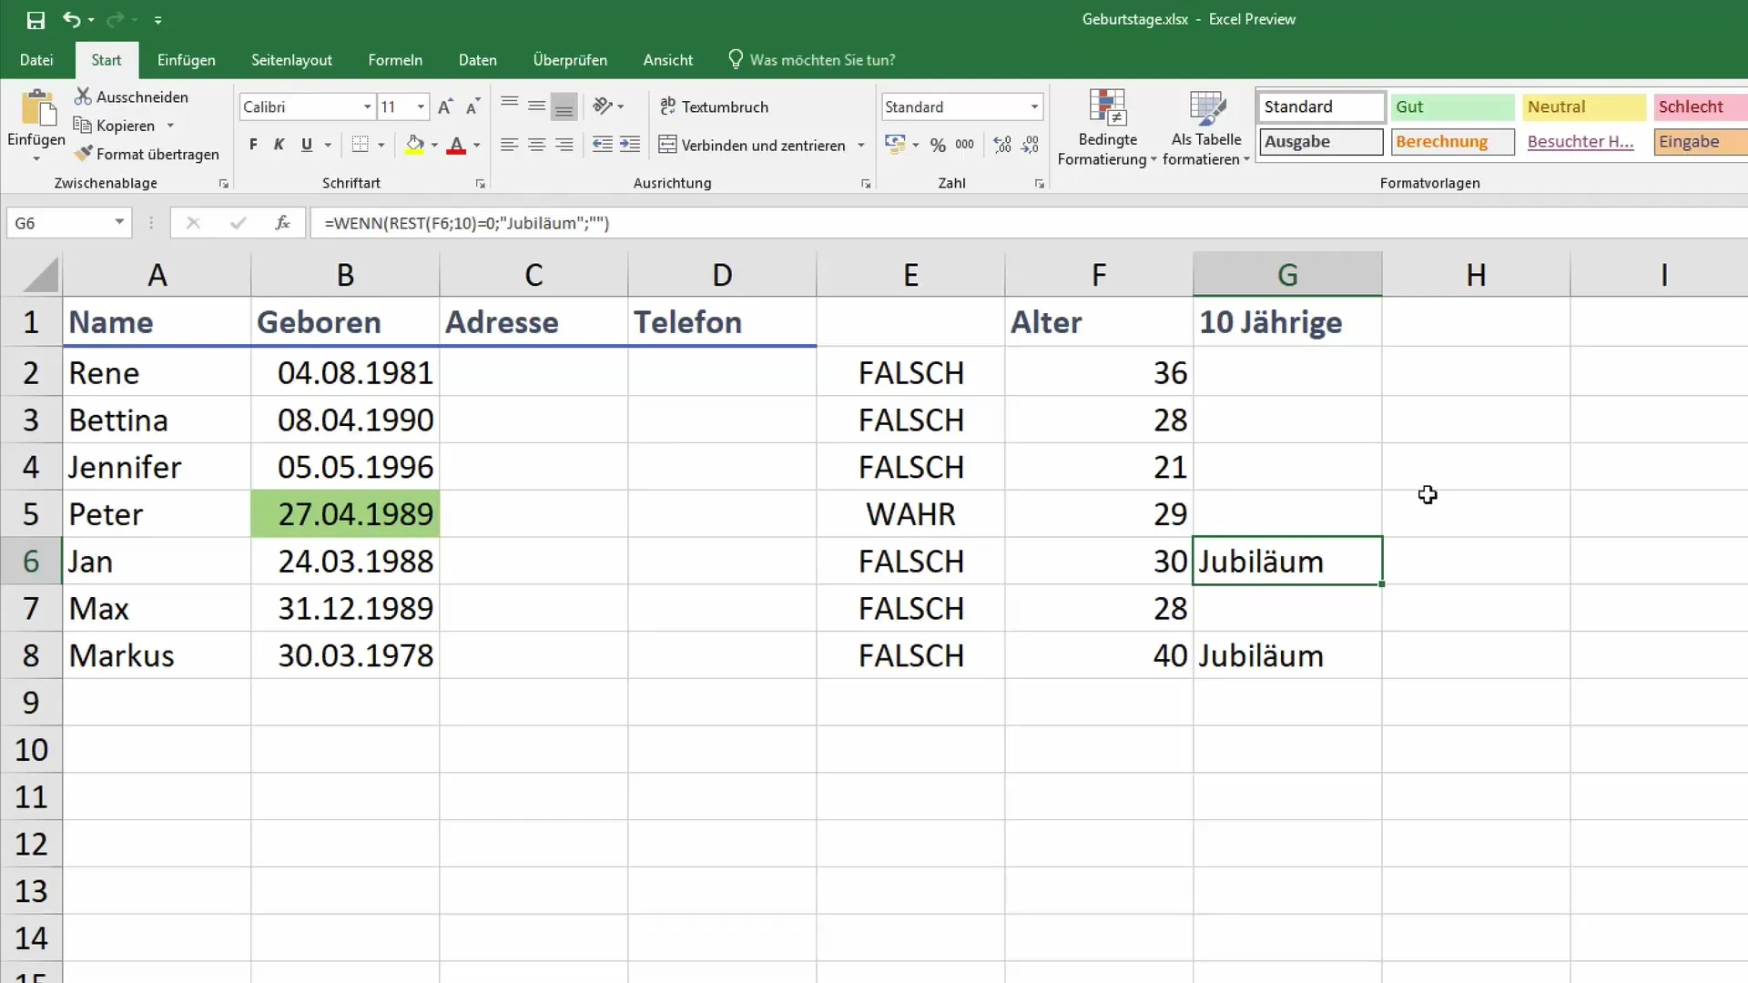Apply percent style format

coord(938,145)
